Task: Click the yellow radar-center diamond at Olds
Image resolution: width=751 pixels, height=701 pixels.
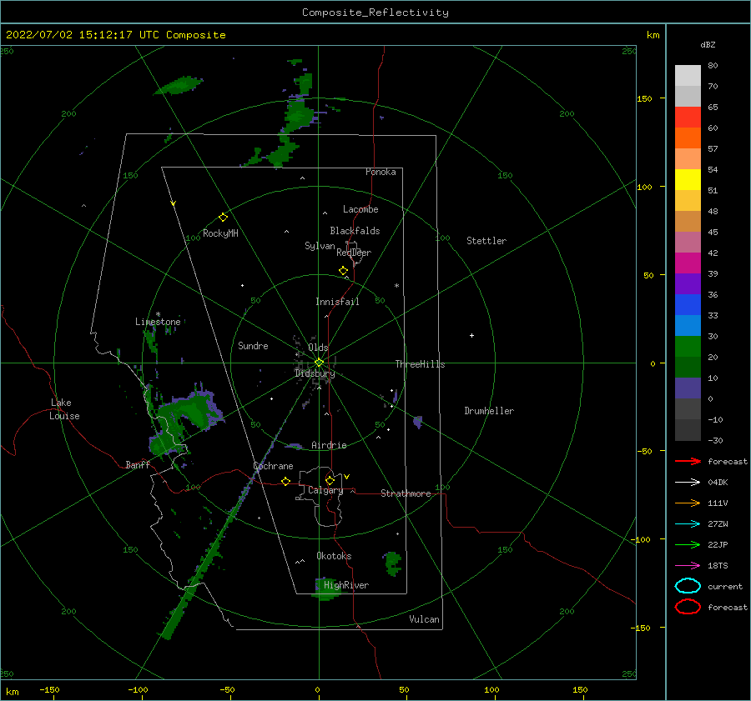Action: click(x=319, y=363)
